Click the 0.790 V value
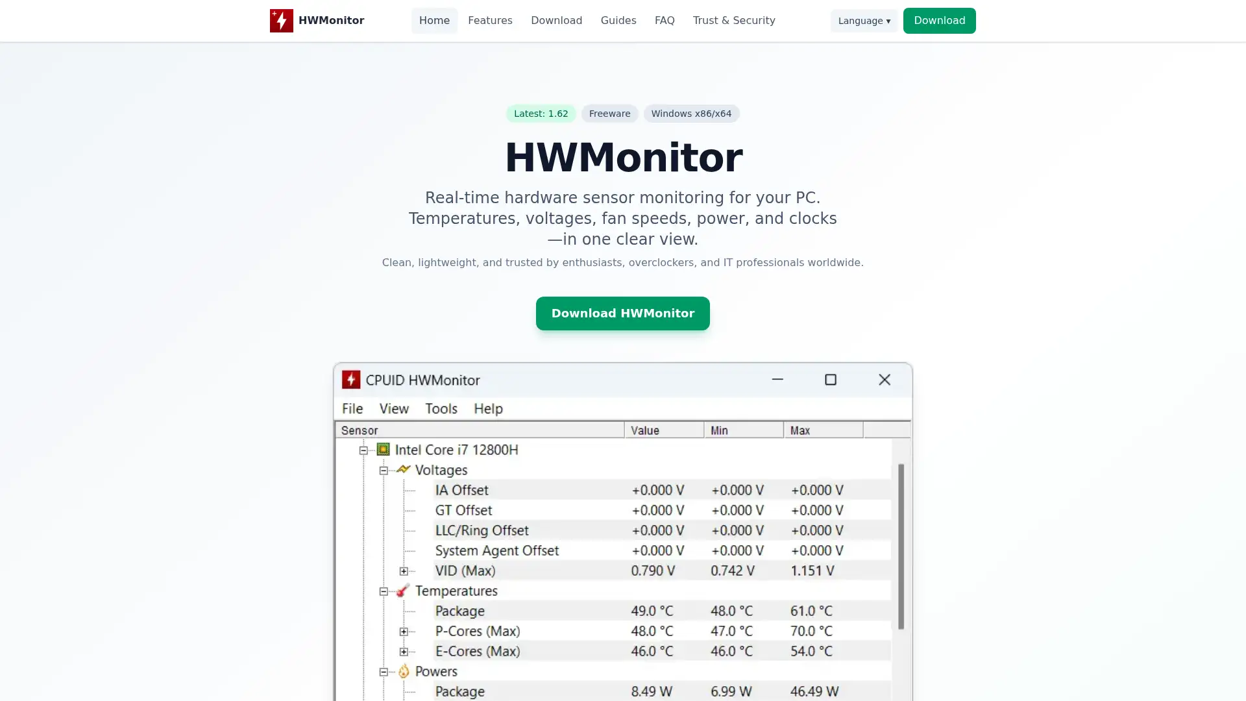The image size is (1246, 701). pyautogui.click(x=654, y=571)
